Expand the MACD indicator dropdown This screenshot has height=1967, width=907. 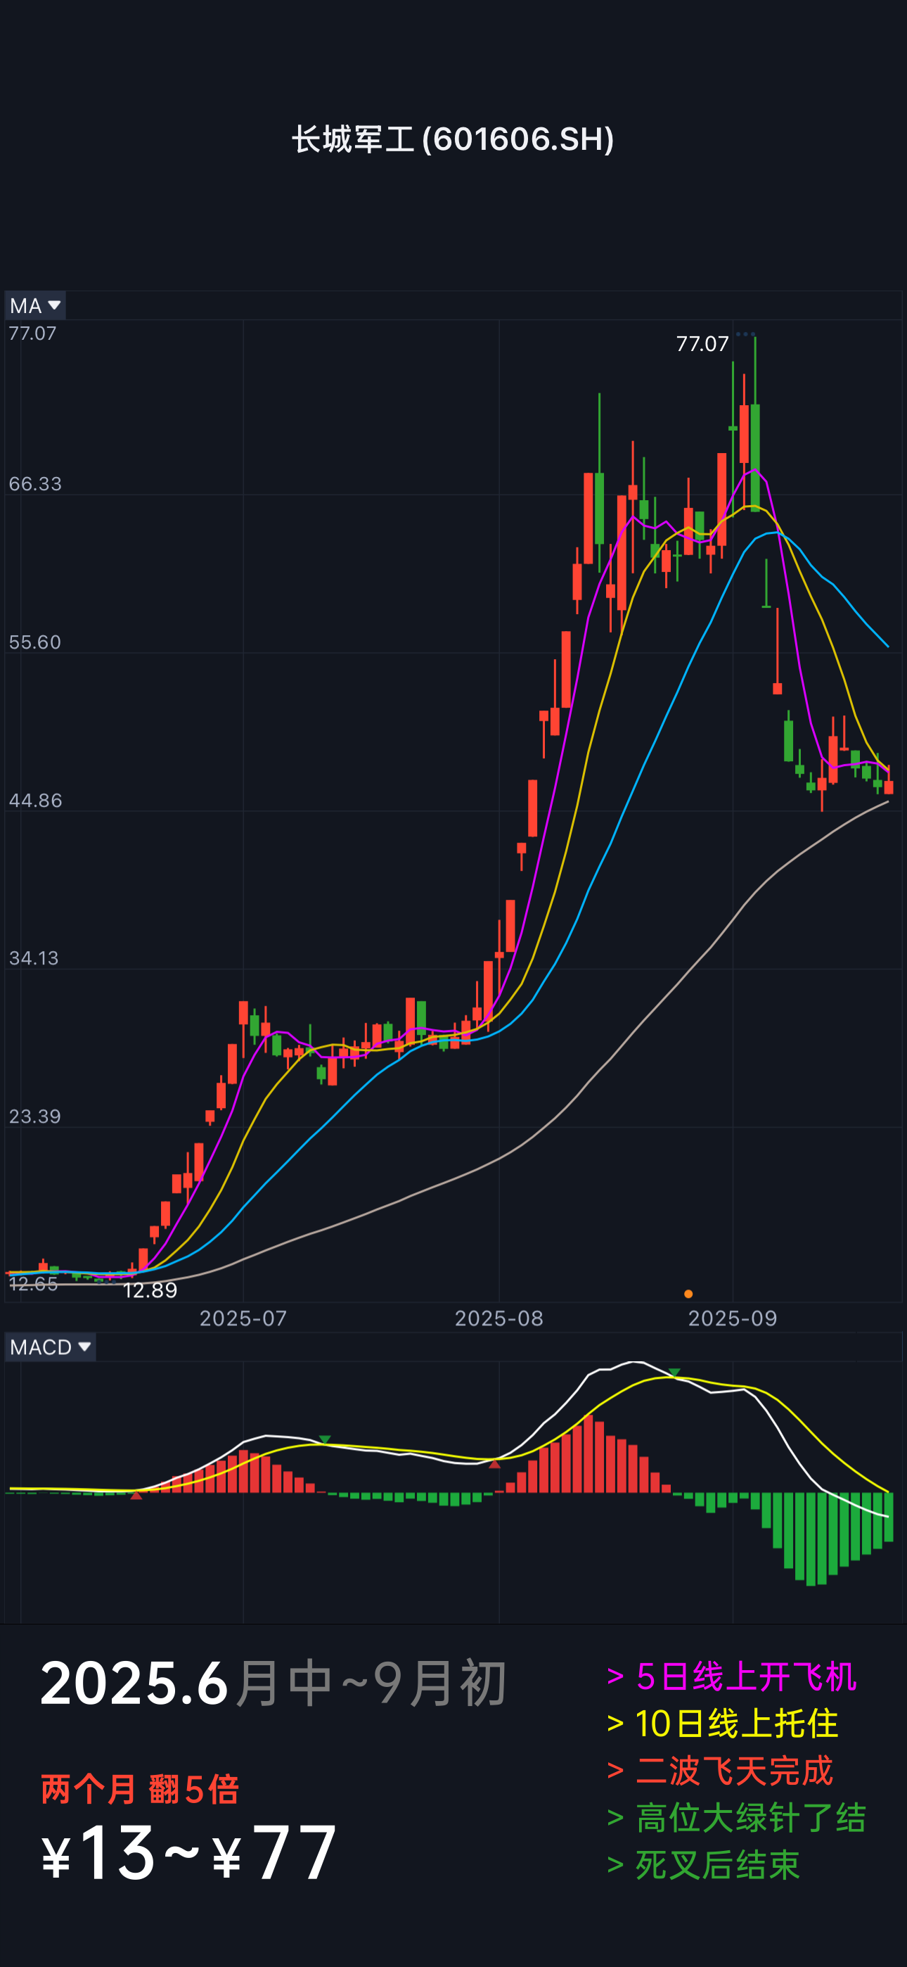[51, 1347]
